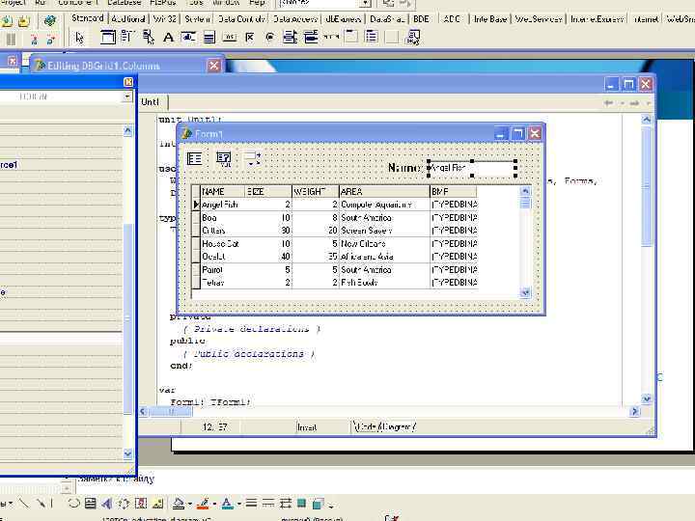The width and height of the screenshot is (695, 521).
Task: Open the Fill Color dropdown arrow
Action: click(190, 505)
